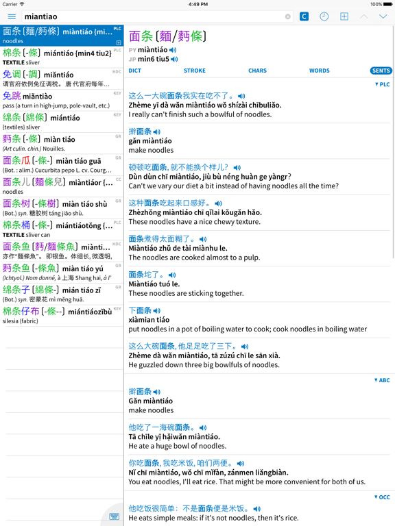
Task: Play audio for 你吃面条, 我吃米饭 sentence
Action: tap(241, 464)
